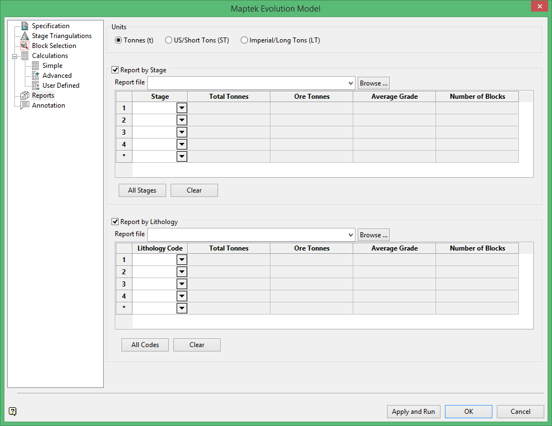Viewport: 552px width, 426px height.
Task: Open Stage dropdown in row 1
Action: coord(182,108)
